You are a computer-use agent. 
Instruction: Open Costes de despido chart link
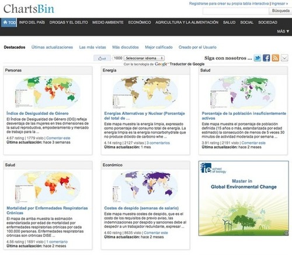point(141,208)
